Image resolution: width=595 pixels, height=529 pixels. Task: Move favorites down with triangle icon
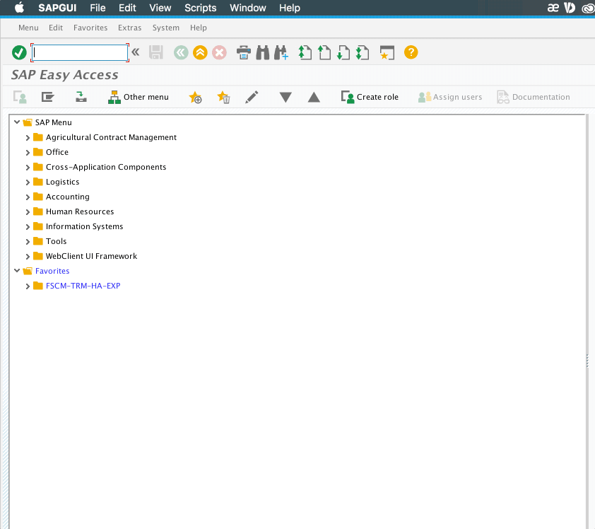pyautogui.click(x=285, y=97)
